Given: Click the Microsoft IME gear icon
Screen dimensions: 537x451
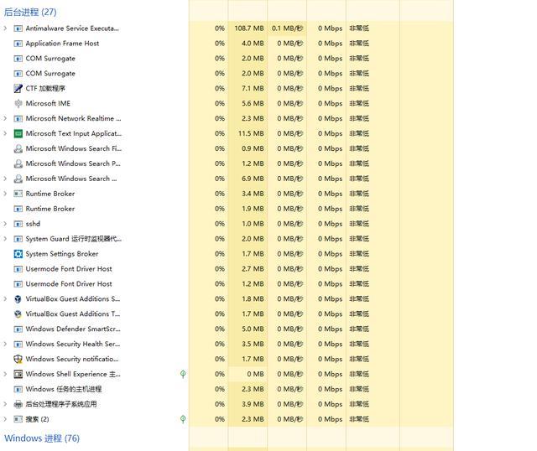Looking at the screenshot, I should (18, 103).
